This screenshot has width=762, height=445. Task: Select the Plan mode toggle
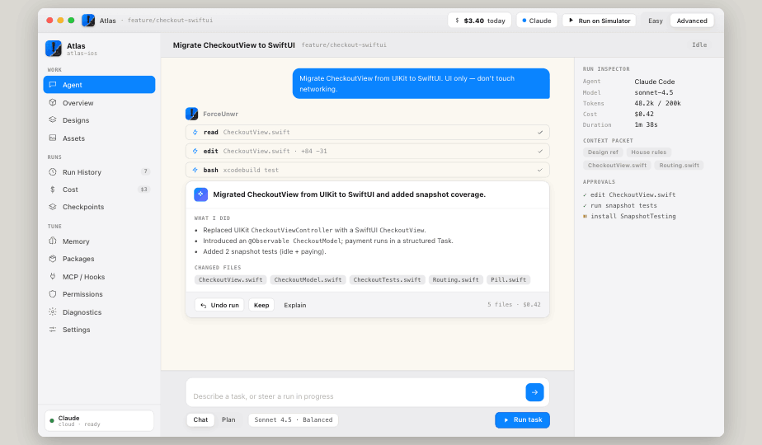pos(228,419)
